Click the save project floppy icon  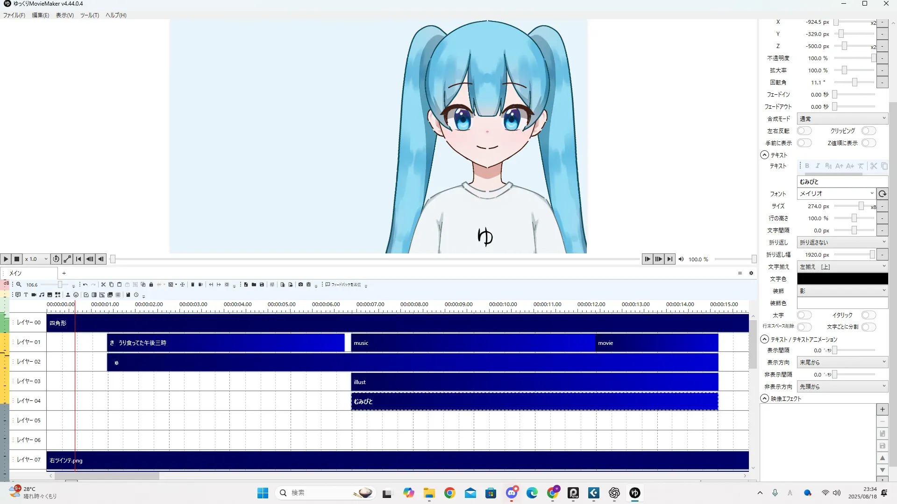[x=262, y=285]
